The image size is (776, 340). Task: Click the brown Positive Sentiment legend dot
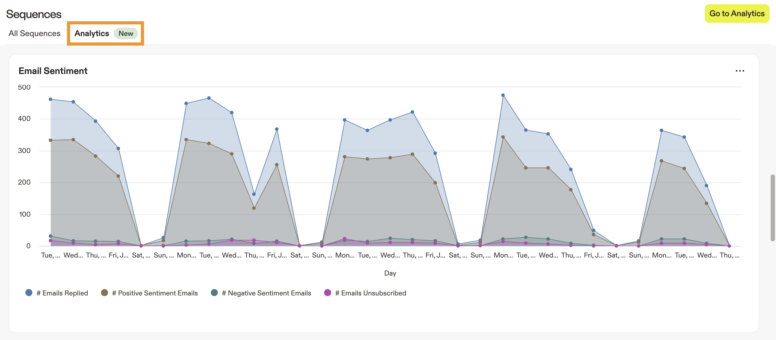pos(104,293)
